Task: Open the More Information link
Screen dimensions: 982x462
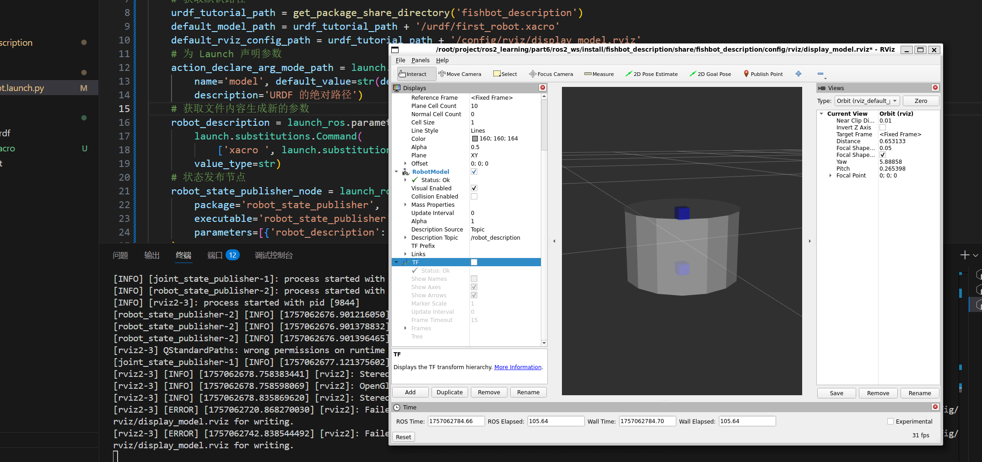Action: point(518,367)
